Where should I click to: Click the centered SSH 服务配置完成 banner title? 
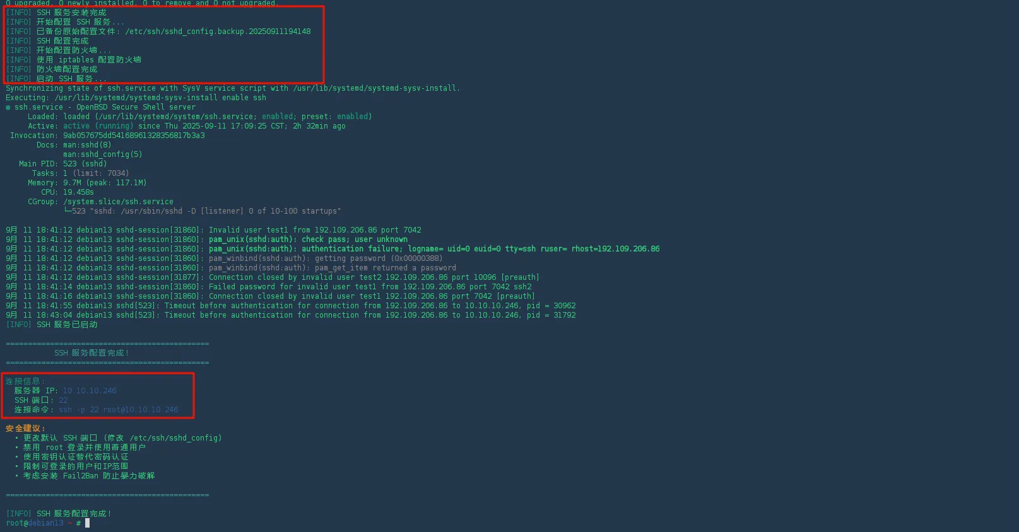(x=91, y=353)
